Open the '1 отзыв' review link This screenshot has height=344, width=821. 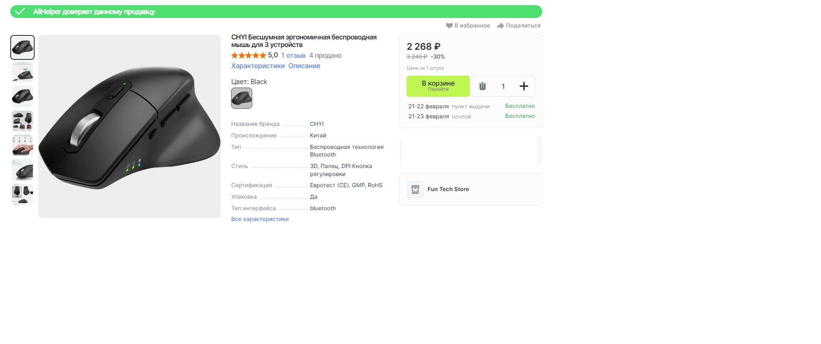[293, 56]
